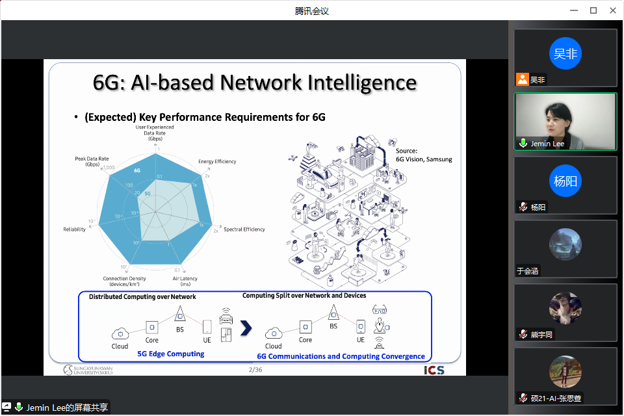Click the slide page number '2/36'

[x=255, y=369]
